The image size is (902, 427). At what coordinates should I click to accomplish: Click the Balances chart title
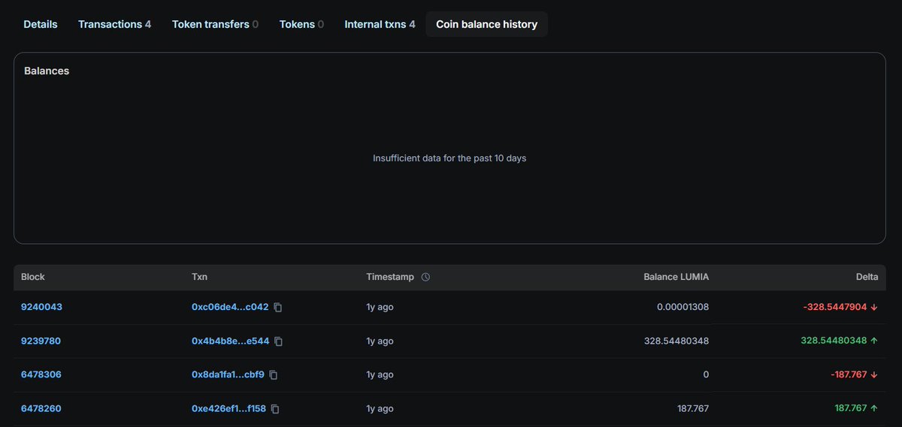tap(47, 71)
